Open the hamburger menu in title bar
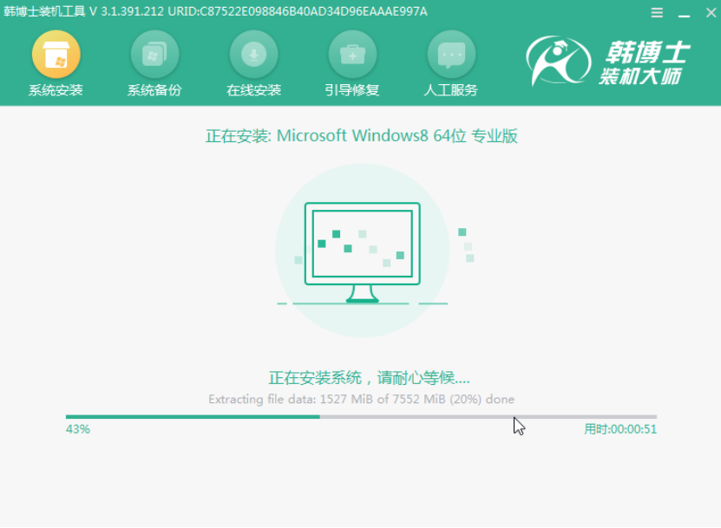The image size is (721, 528). [x=657, y=12]
